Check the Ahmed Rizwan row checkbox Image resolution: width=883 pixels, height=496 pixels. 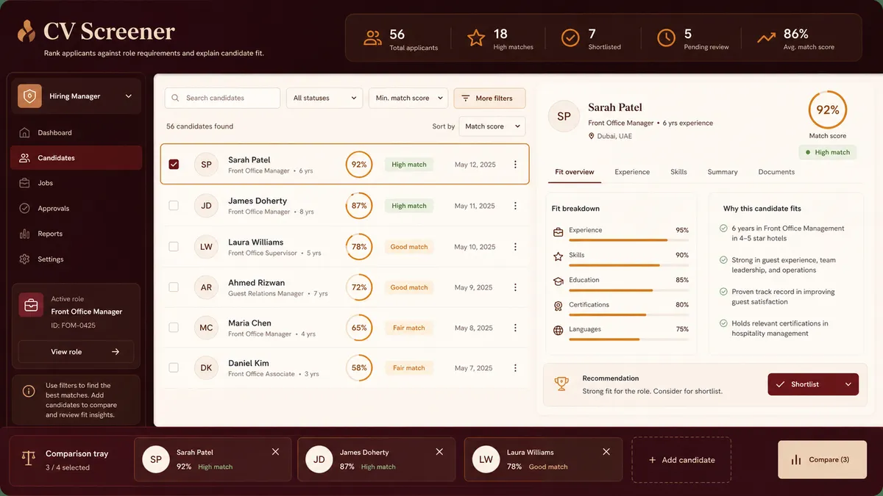click(174, 287)
